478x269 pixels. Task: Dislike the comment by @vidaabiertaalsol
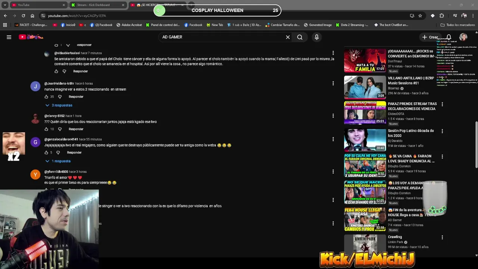click(64, 71)
